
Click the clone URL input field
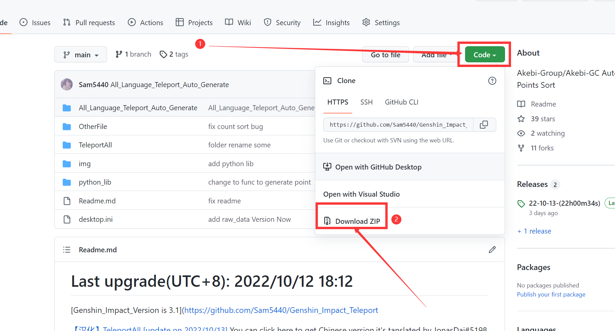pos(398,125)
